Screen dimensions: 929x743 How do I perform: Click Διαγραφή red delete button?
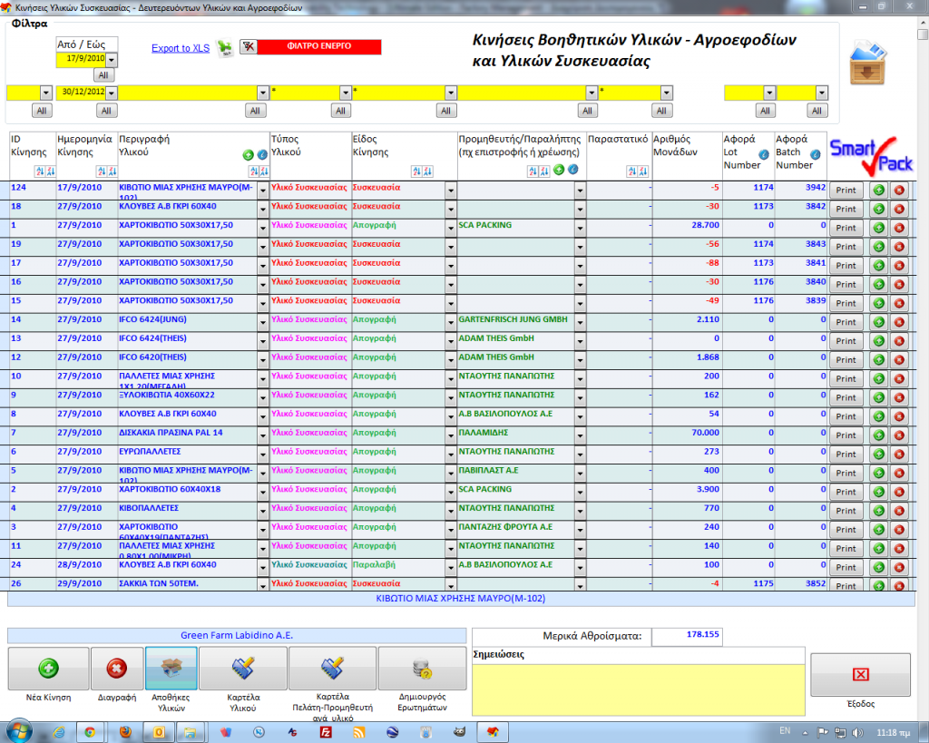(x=117, y=669)
